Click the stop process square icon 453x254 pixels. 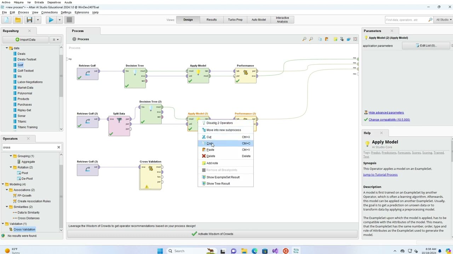[69, 20]
